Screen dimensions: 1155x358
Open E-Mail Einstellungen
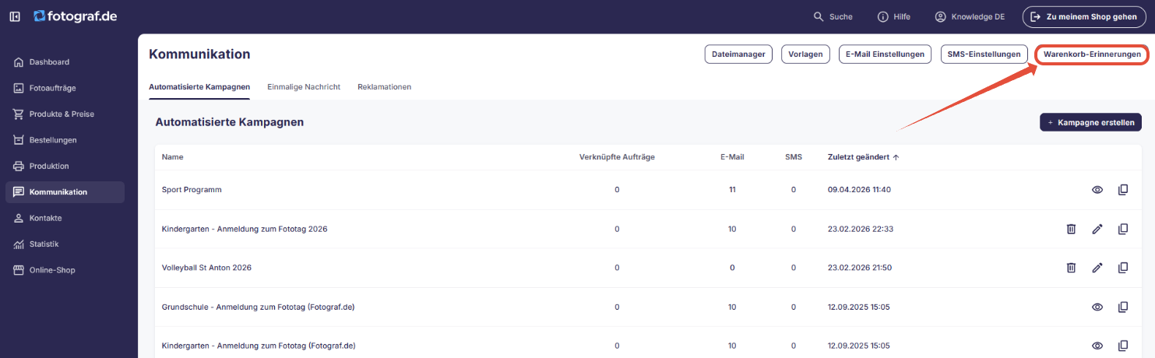(885, 54)
